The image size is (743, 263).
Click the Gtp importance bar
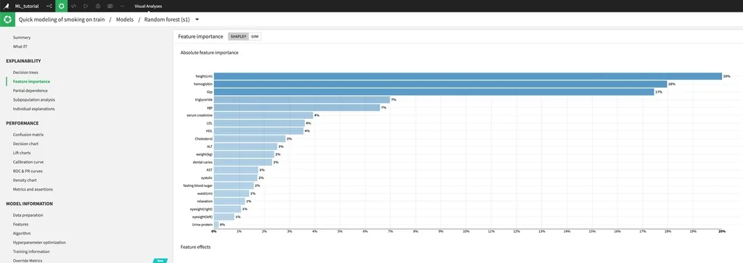[x=434, y=92]
